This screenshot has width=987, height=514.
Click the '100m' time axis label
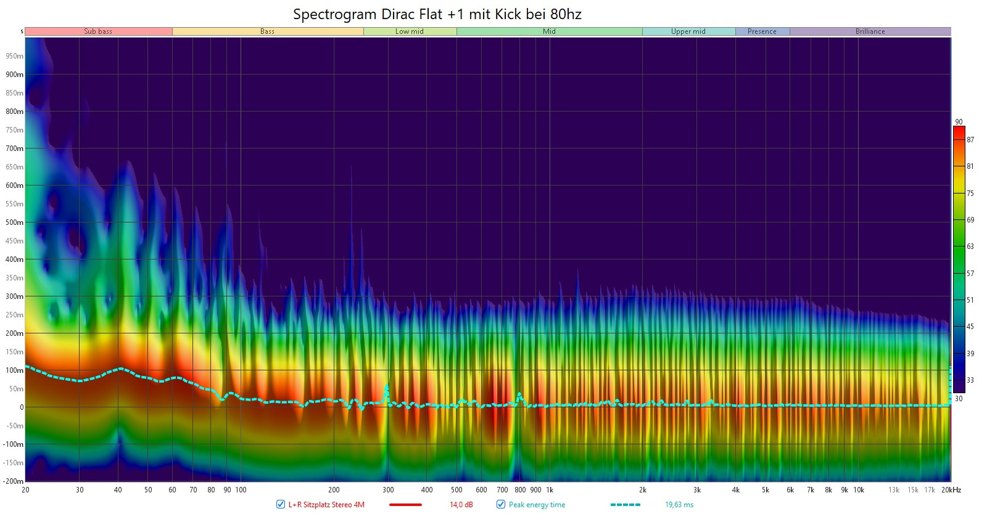click(x=15, y=370)
